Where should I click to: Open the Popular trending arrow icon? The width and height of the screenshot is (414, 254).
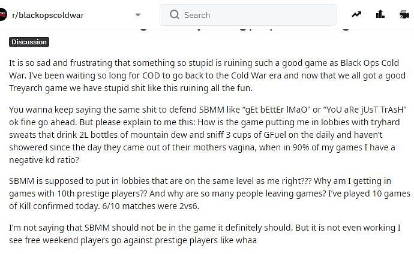tap(356, 14)
